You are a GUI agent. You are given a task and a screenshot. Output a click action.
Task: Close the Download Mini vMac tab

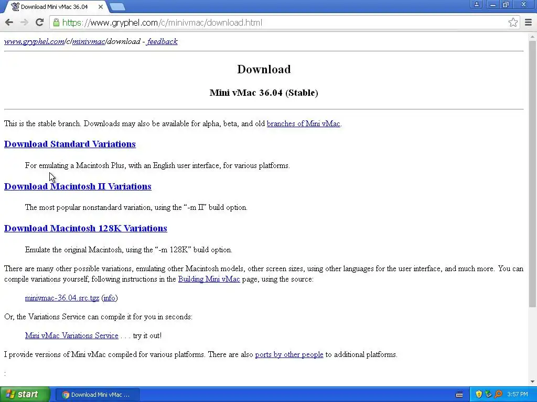pos(101,7)
